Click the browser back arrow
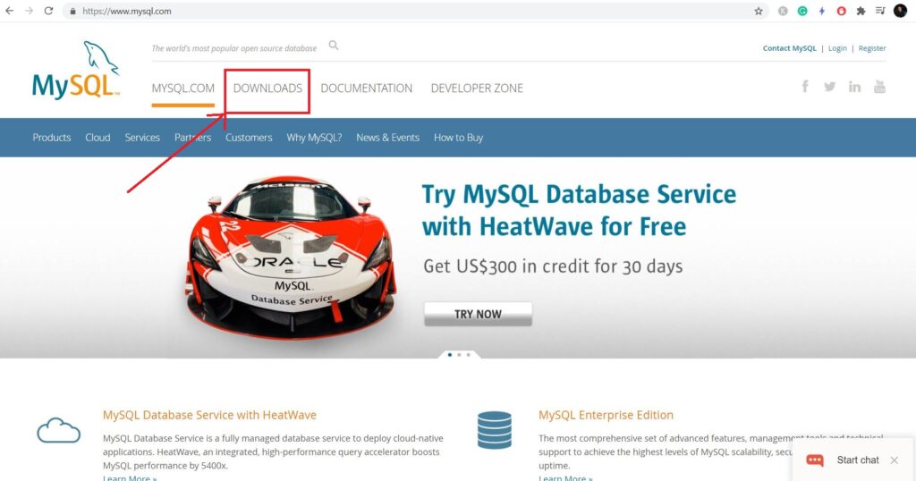Viewport: 916px width, 481px height. point(9,11)
